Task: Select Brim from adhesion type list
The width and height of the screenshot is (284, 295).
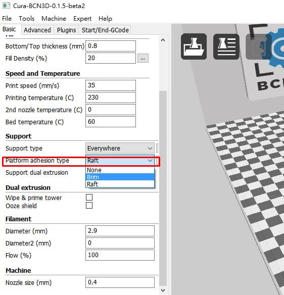Action: (120, 177)
